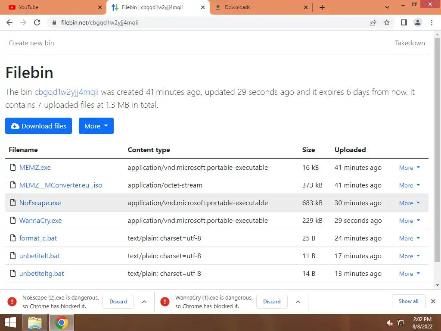This screenshot has height=331, width=441.
Task: Click the network tray icon
Action: pos(401,323)
